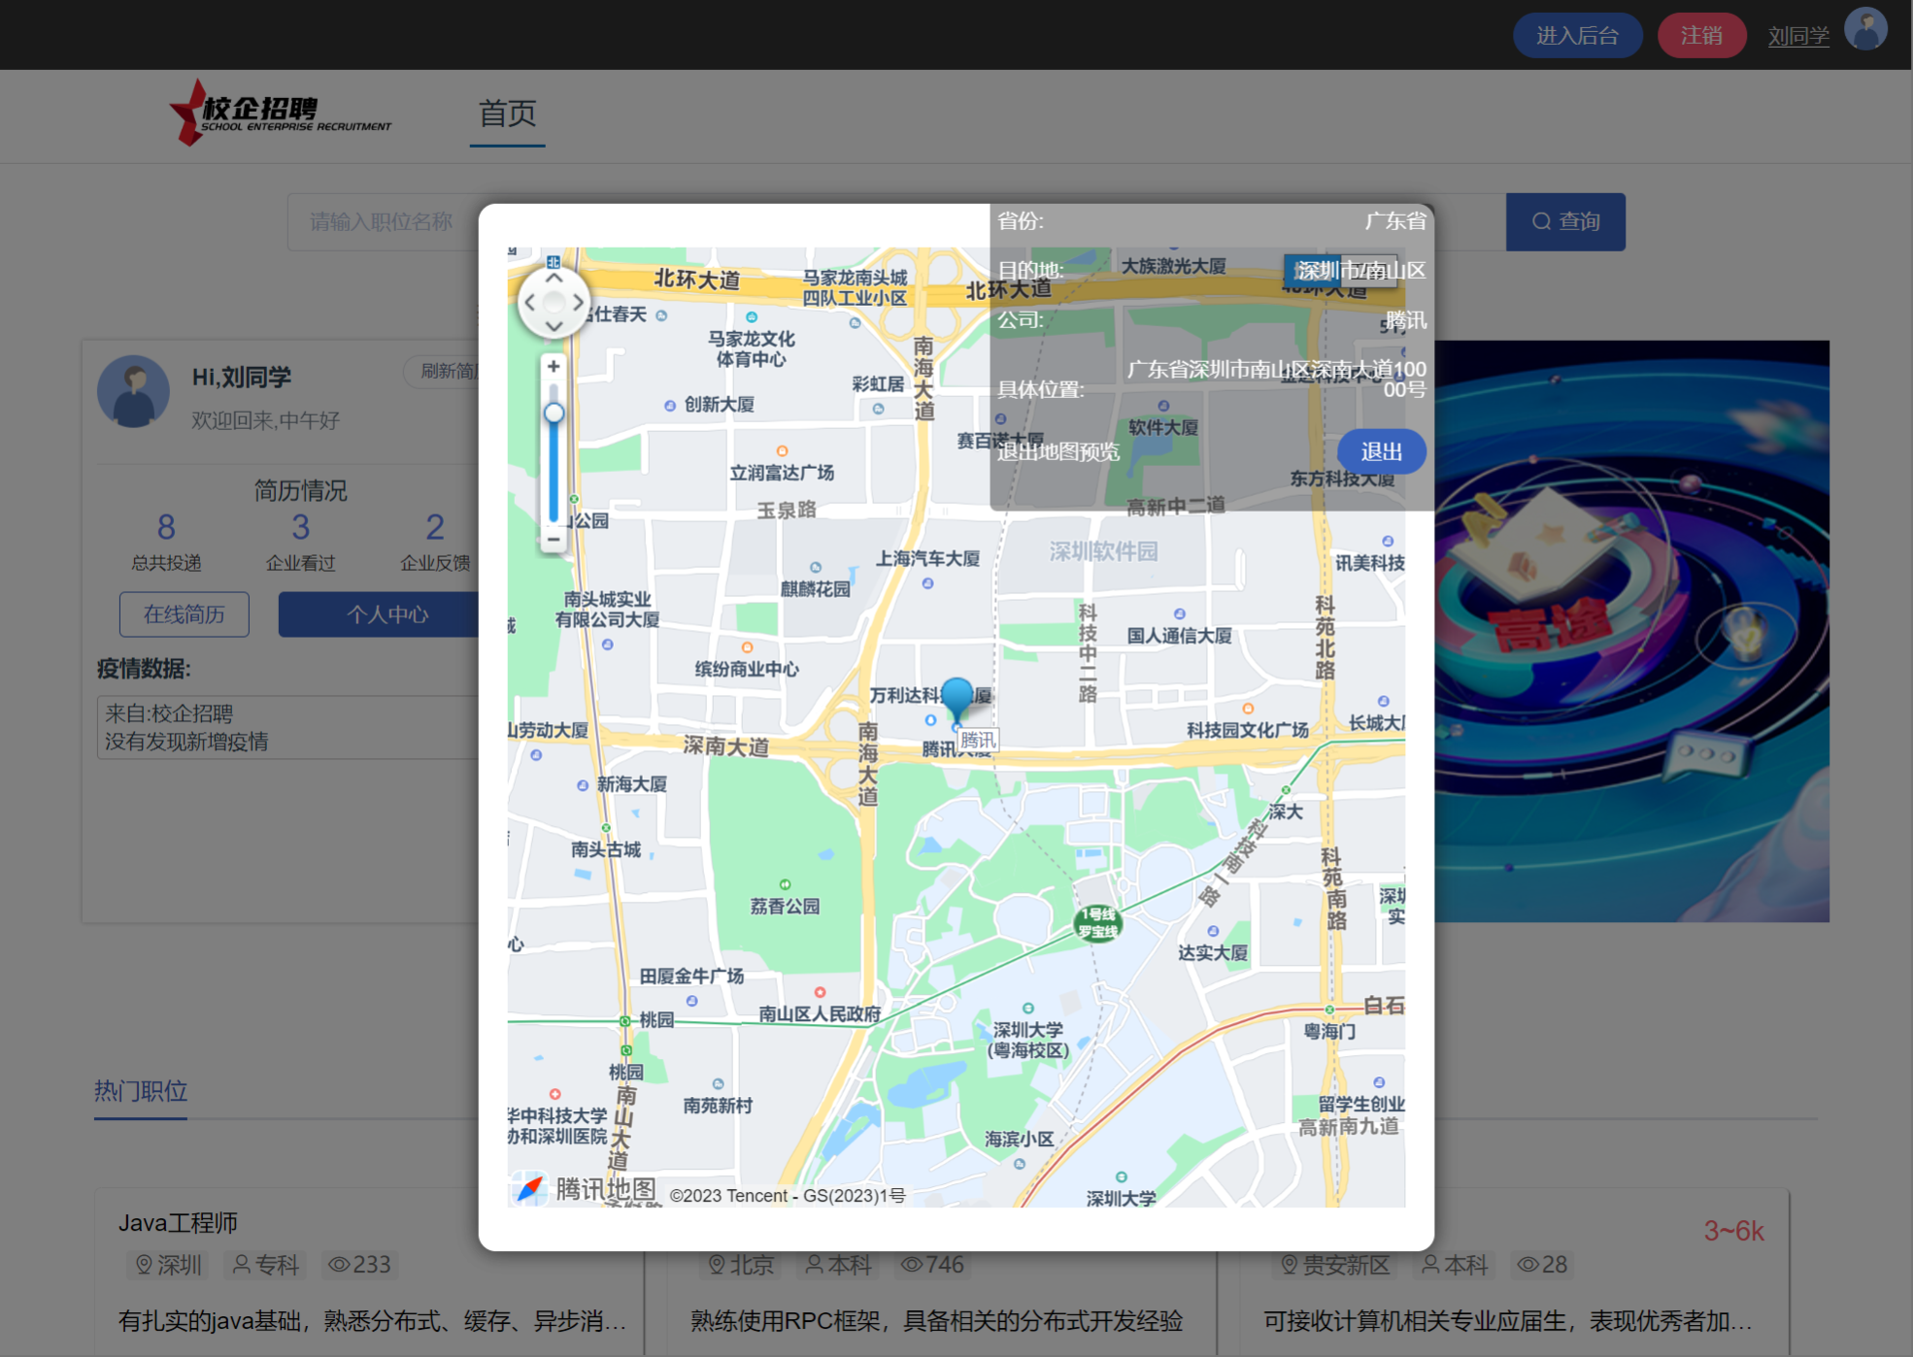
Task: Open the 刘同学 username link
Action: pos(1798,36)
